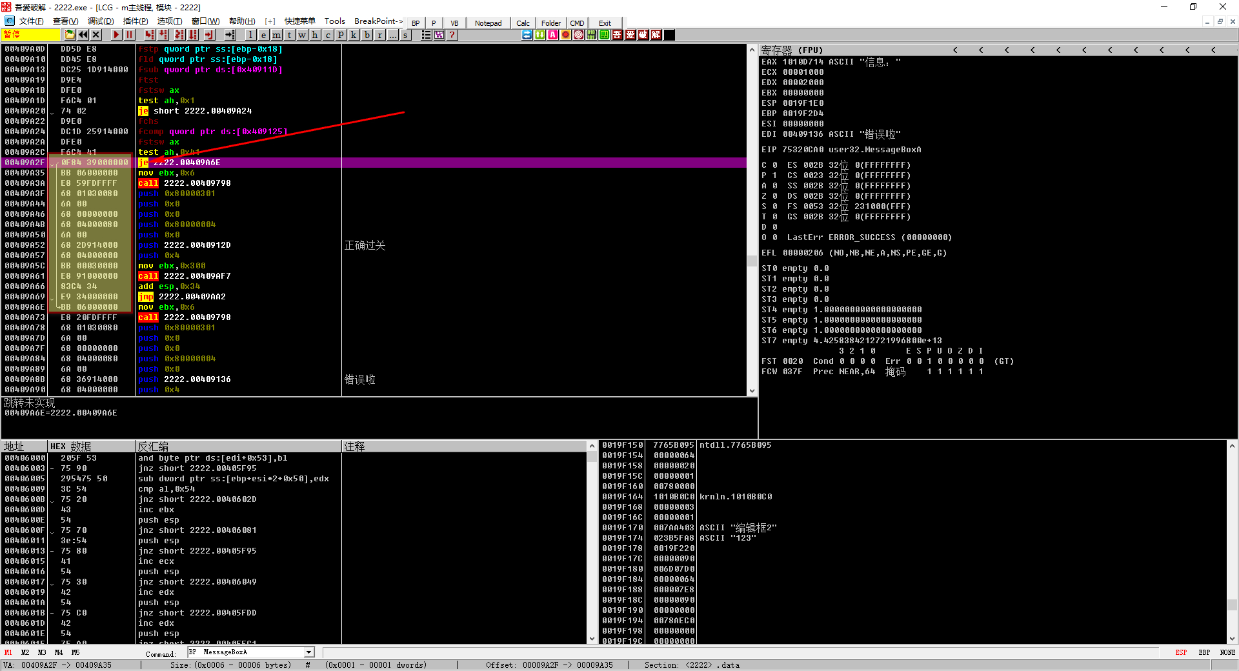Screen dimensions: 1239x671
Task: Click the Exit shortcut button
Action: 605,23
